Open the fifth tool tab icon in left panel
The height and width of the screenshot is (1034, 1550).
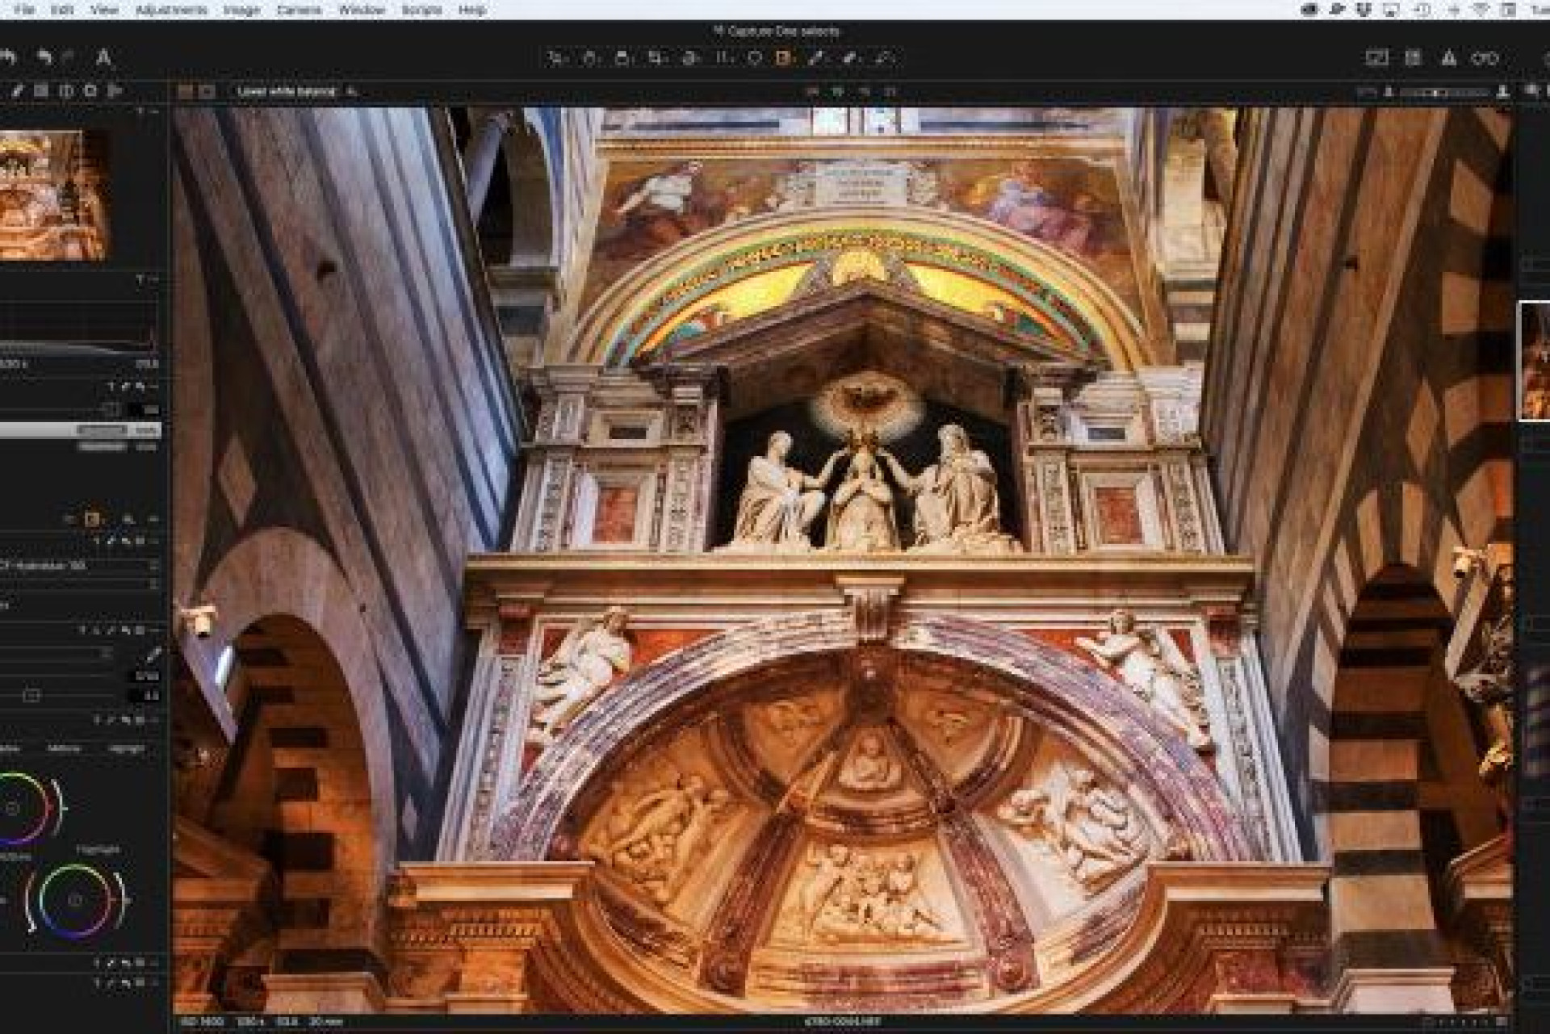click(115, 90)
